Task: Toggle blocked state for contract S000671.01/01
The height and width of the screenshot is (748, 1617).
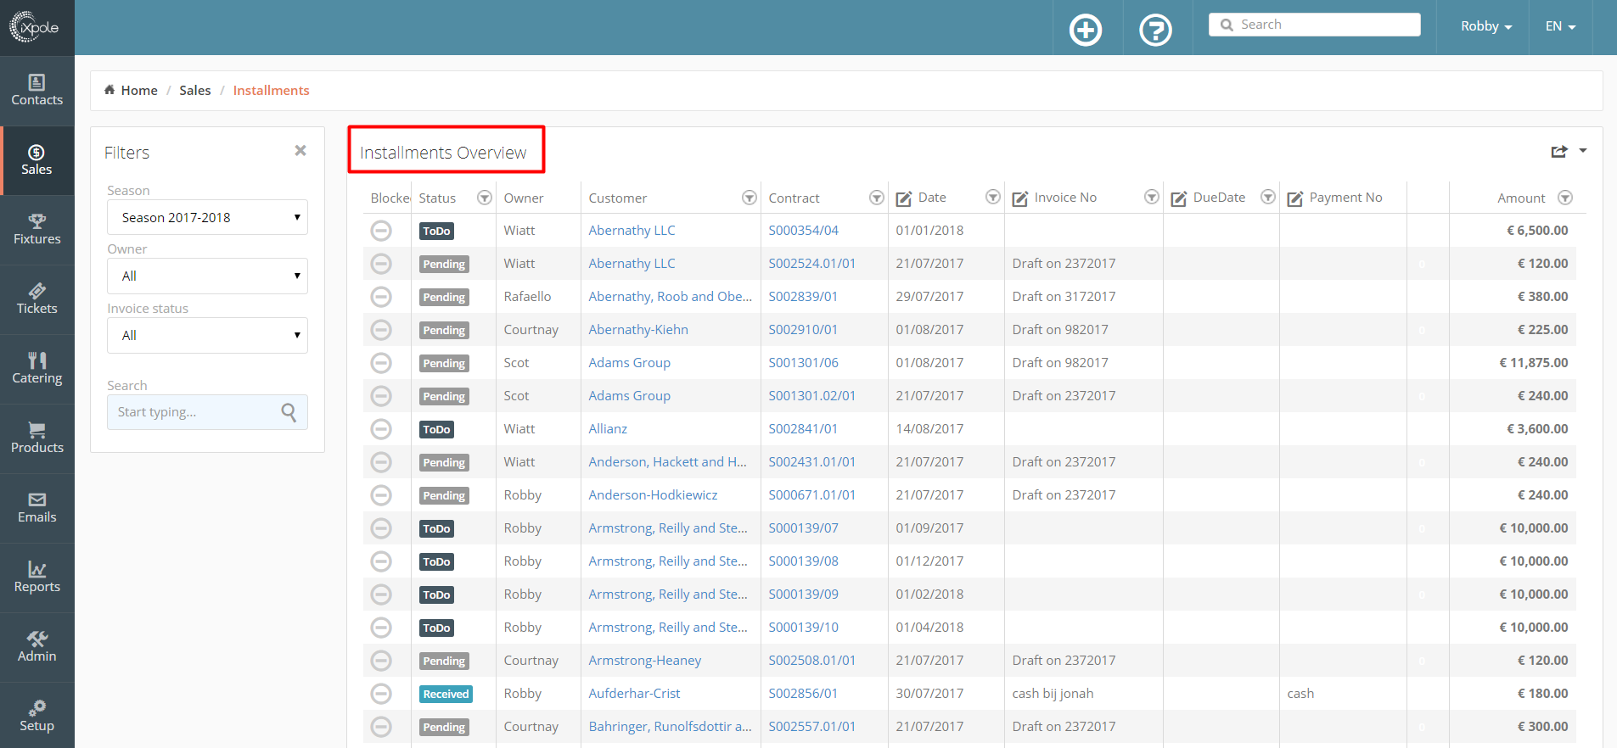Action: pos(381,495)
